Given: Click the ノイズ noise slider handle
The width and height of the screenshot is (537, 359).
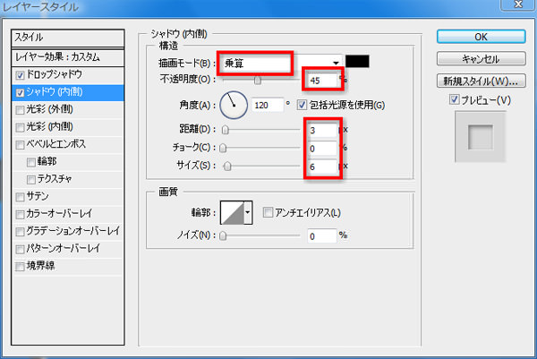Looking at the screenshot, I should 223,235.
